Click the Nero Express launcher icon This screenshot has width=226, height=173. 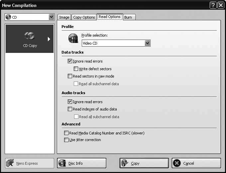click(11, 163)
